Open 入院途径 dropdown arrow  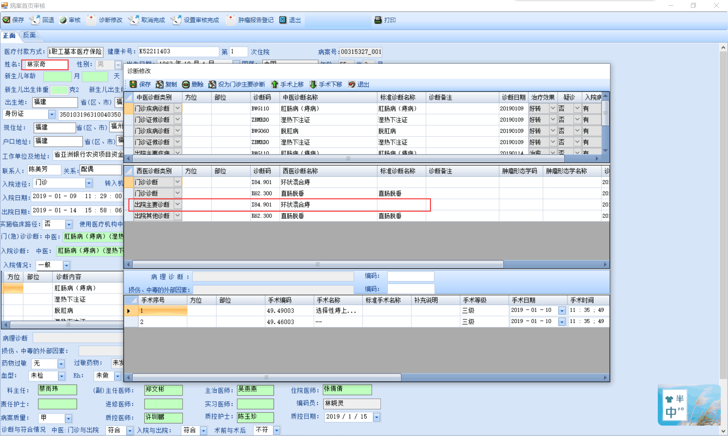click(x=89, y=183)
